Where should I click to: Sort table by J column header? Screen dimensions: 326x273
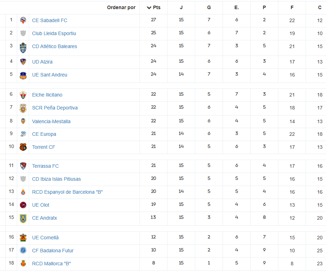point(181,7)
